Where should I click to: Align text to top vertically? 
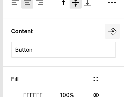click(x=64, y=3)
